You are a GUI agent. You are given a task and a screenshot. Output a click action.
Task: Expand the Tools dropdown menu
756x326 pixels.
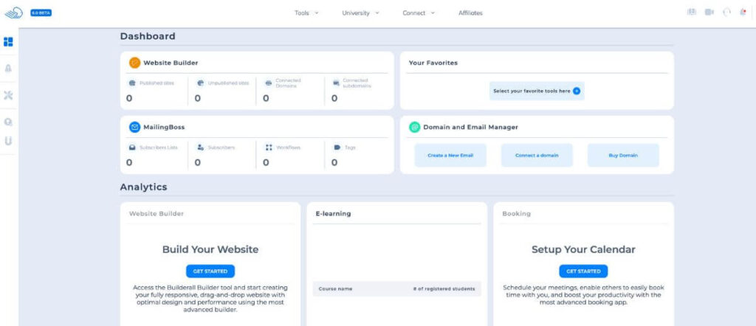click(x=306, y=13)
